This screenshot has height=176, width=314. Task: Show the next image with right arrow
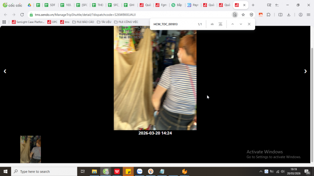pyautogui.click(x=305, y=71)
